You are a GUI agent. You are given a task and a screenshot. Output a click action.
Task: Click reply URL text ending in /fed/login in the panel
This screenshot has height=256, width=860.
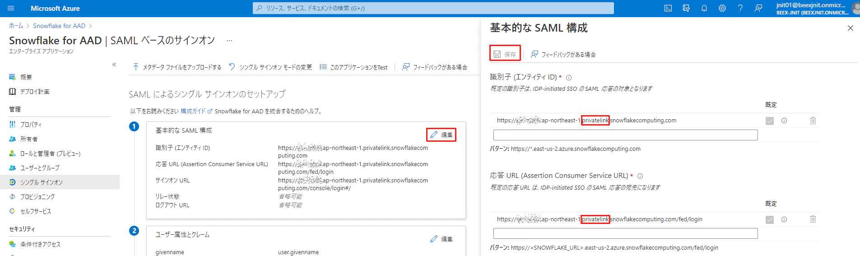point(600,219)
